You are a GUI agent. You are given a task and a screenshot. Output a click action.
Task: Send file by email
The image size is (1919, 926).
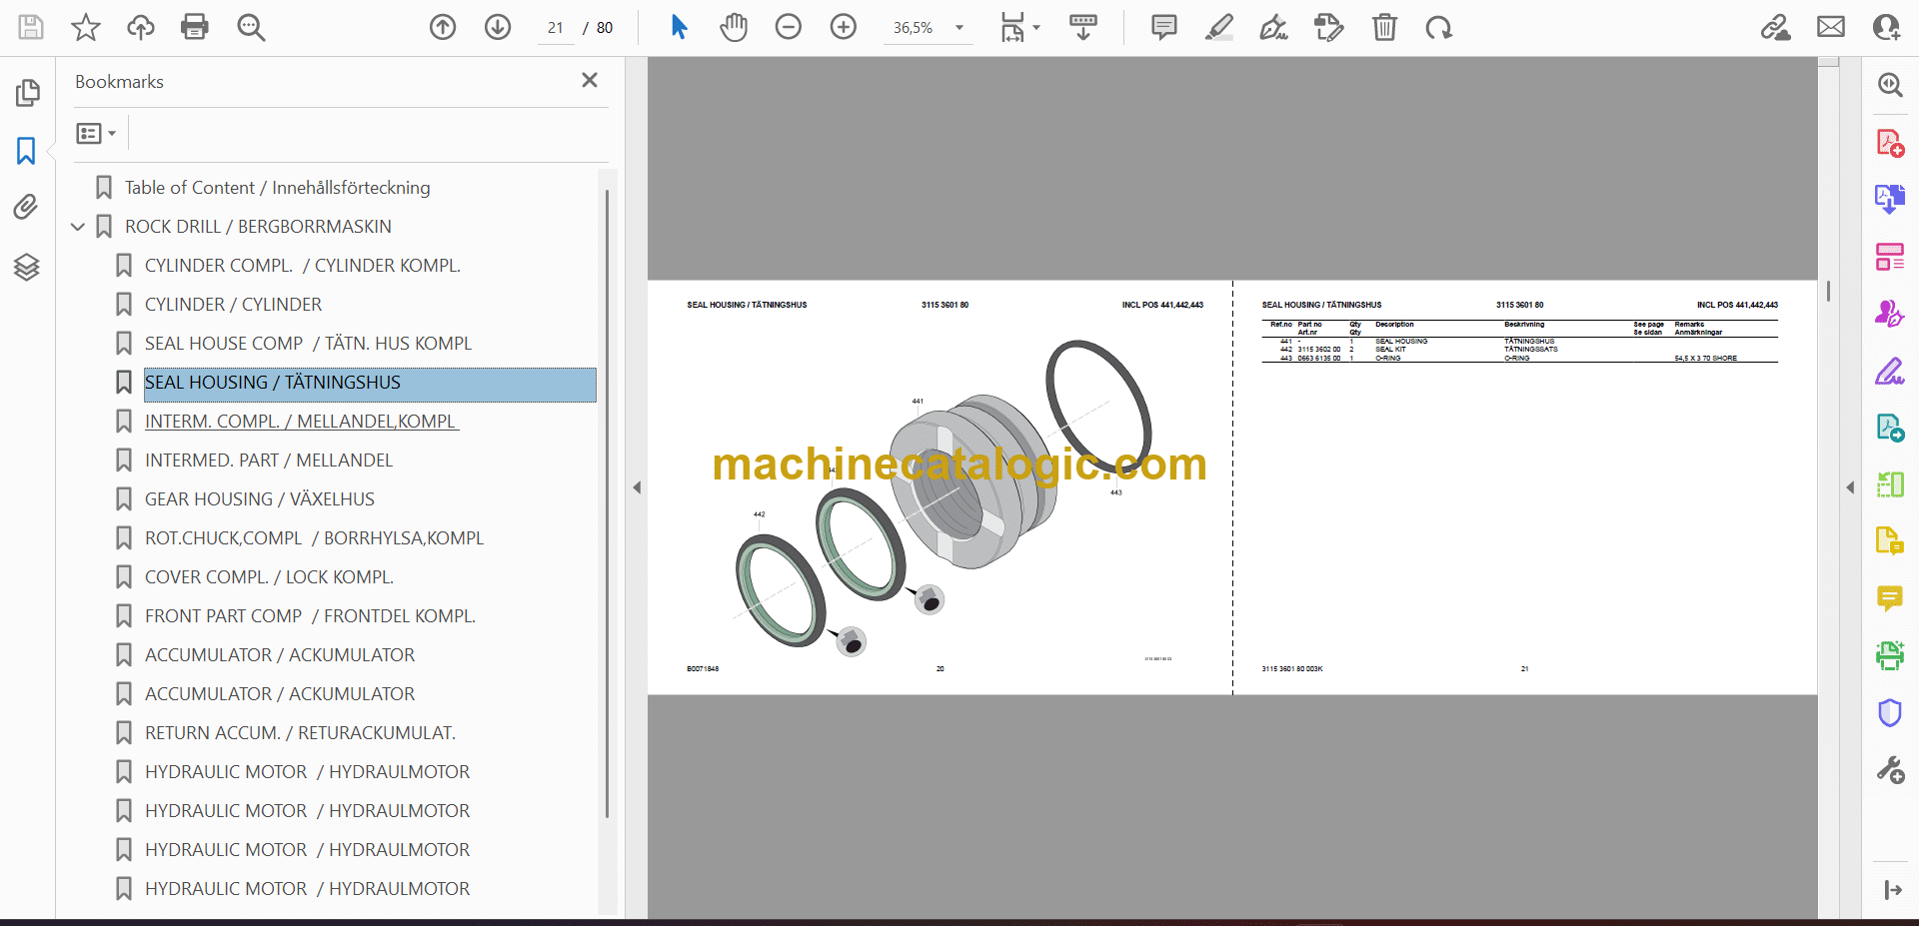(x=1831, y=27)
